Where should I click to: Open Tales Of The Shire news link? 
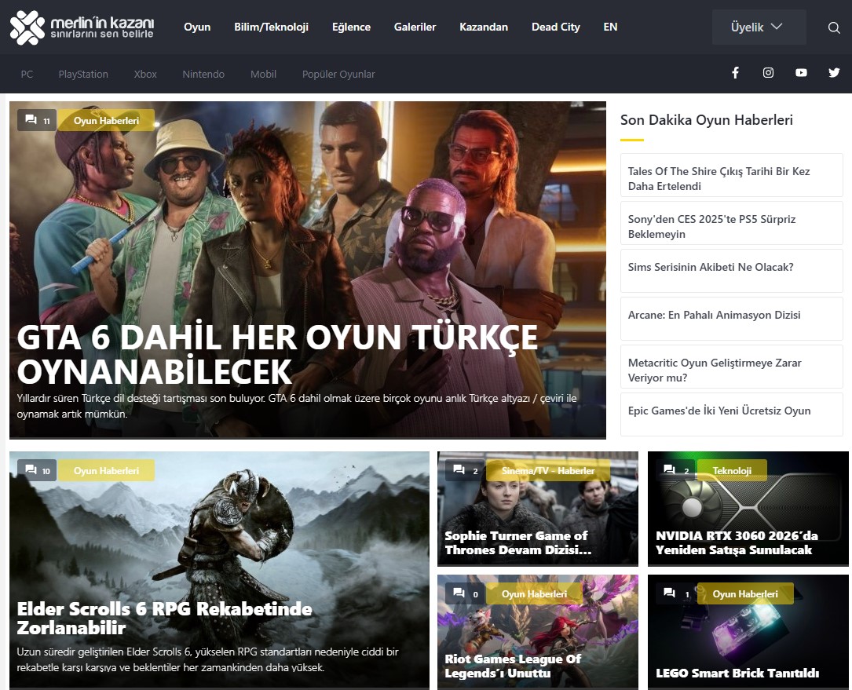tap(719, 178)
